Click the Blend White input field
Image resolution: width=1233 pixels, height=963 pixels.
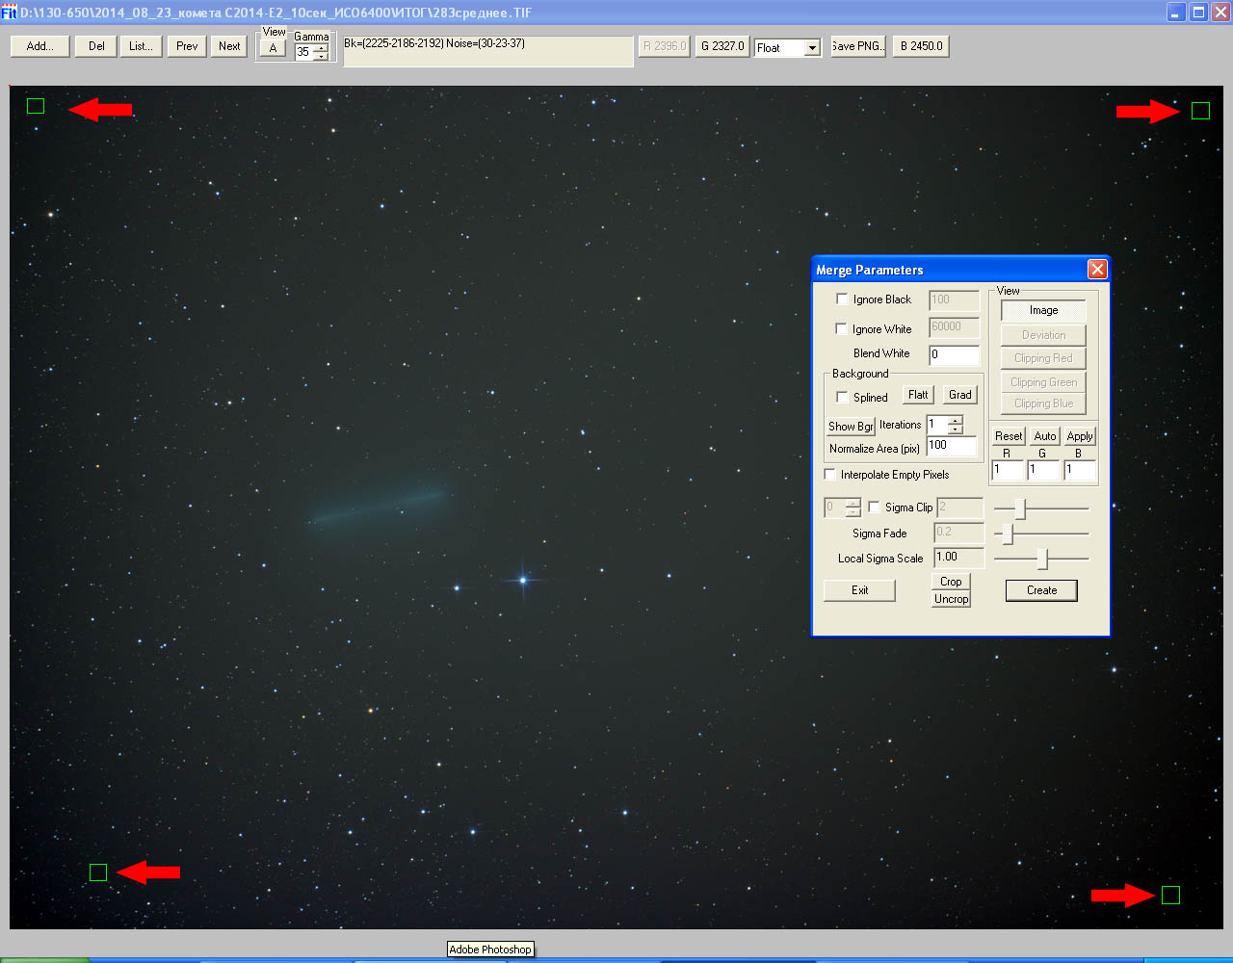click(x=954, y=354)
